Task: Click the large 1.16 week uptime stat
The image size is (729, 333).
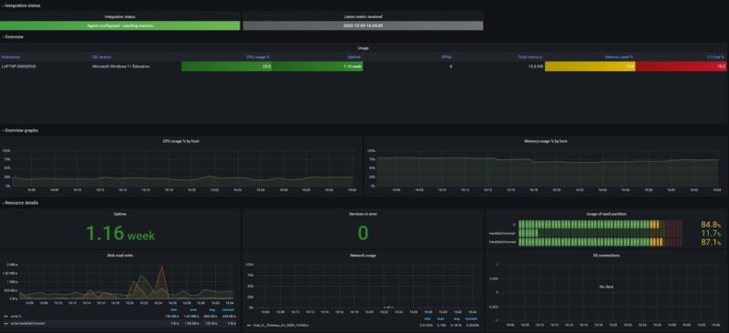Action: (120, 233)
